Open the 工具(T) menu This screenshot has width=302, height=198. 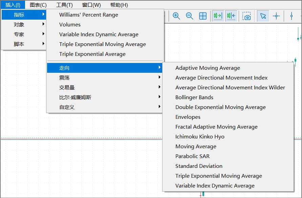point(64,5)
